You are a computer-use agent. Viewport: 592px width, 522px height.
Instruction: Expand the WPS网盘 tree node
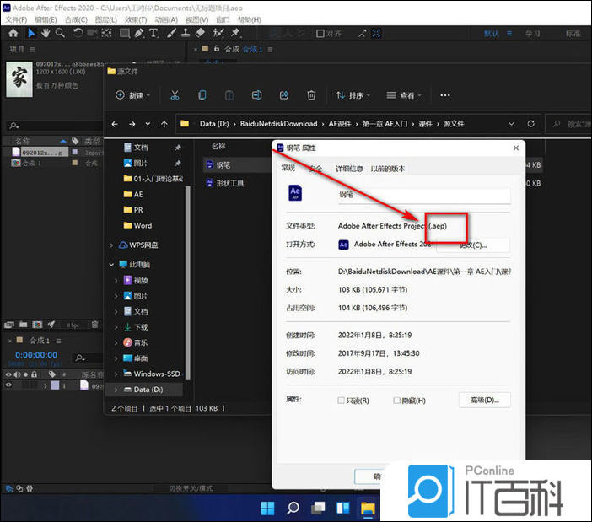point(112,245)
